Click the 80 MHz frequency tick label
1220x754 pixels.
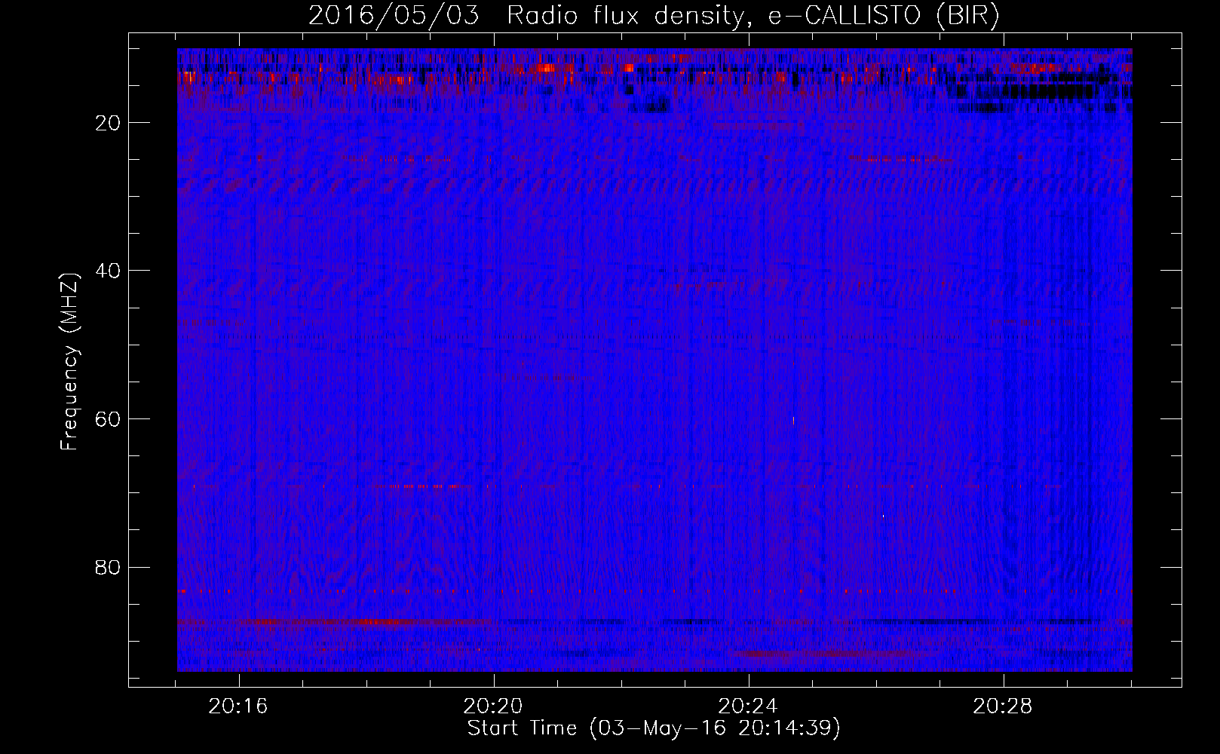click(109, 567)
